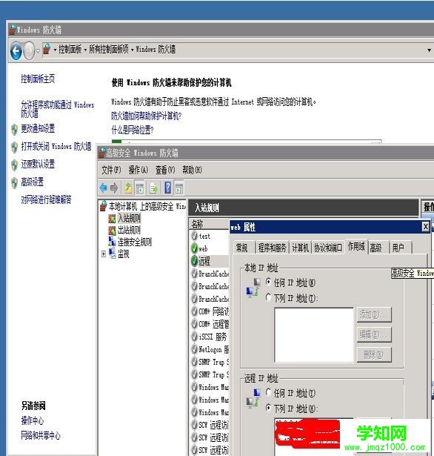Switch to 协议和端口 tab

coord(328,248)
